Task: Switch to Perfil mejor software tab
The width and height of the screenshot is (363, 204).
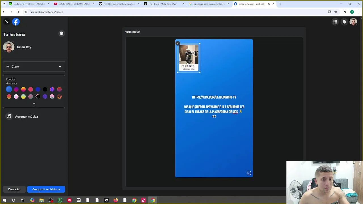Action: (x=119, y=4)
